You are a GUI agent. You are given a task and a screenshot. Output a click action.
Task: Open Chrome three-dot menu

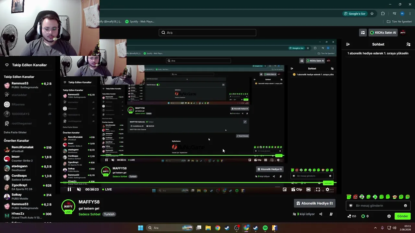click(409, 14)
